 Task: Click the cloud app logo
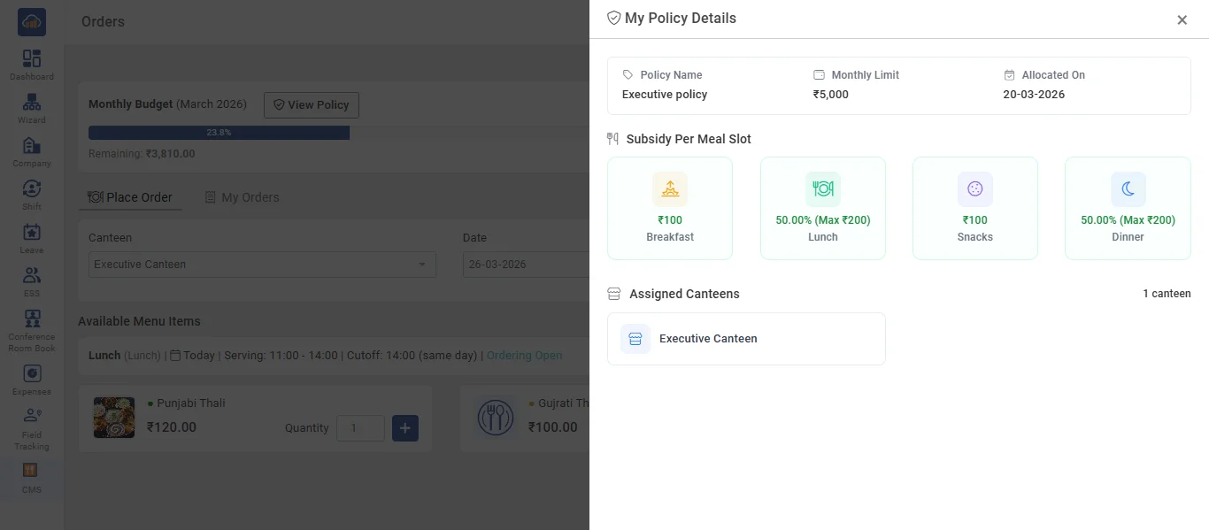[32, 22]
